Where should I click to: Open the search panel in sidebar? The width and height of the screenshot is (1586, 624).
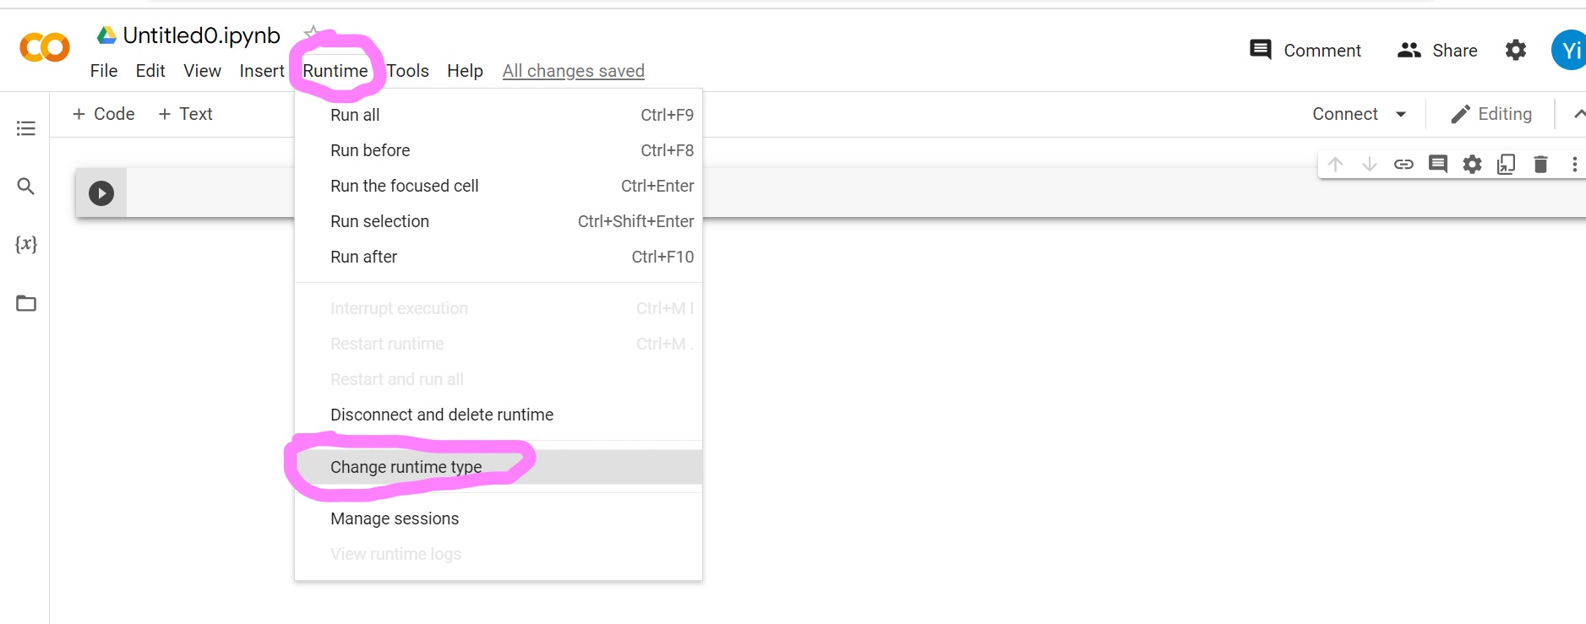(26, 187)
